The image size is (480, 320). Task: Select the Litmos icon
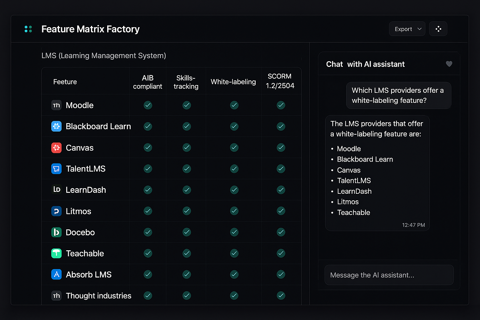(56, 211)
